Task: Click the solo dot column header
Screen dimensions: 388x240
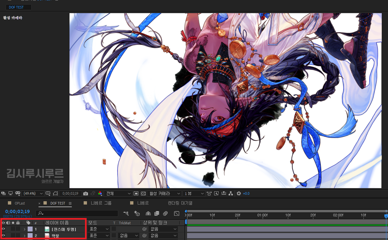Action: coord(13,223)
